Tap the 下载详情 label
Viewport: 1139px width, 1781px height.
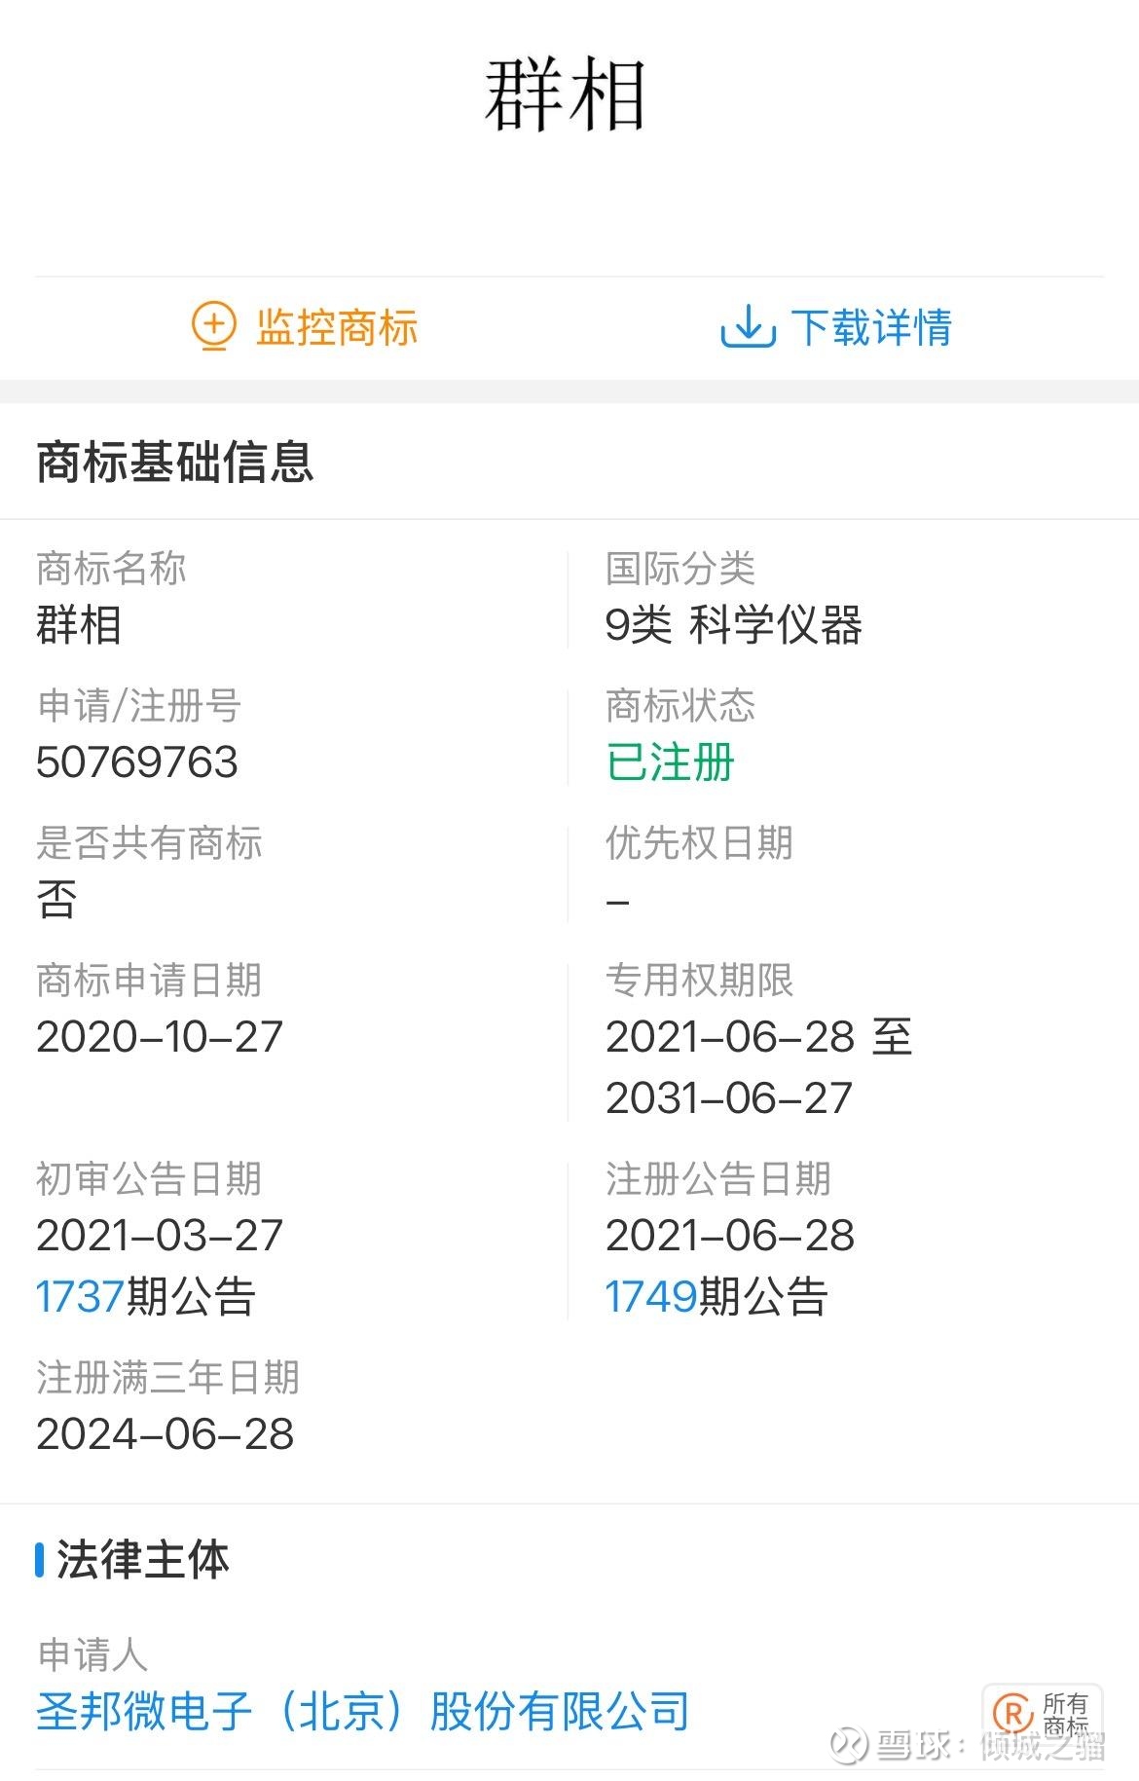pyautogui.click(x=871, y=327)
